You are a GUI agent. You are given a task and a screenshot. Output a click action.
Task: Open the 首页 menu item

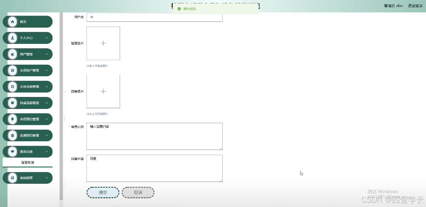click(x=27, y=22)
